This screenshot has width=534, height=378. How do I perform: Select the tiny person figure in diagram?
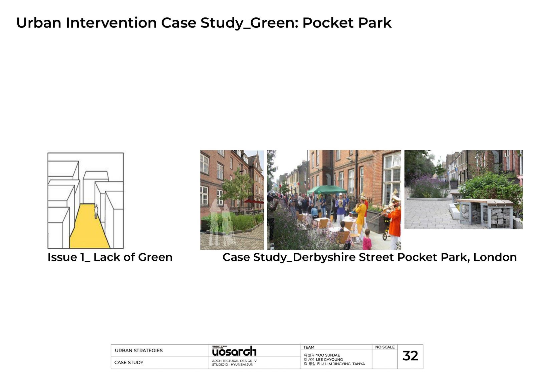(96, 211)
